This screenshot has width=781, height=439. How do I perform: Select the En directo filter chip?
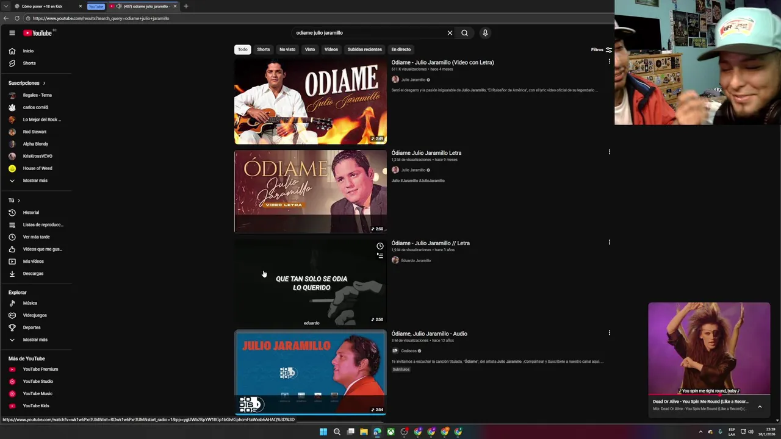[x=401, y=49]
